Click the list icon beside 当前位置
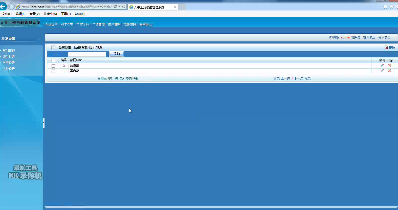The height and width of the screenshot is (210, 398). click(53, 47)
